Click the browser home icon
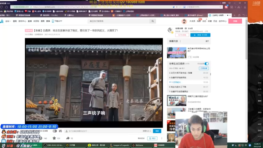This screenshot has width=263, height=148. pos(7,7)
